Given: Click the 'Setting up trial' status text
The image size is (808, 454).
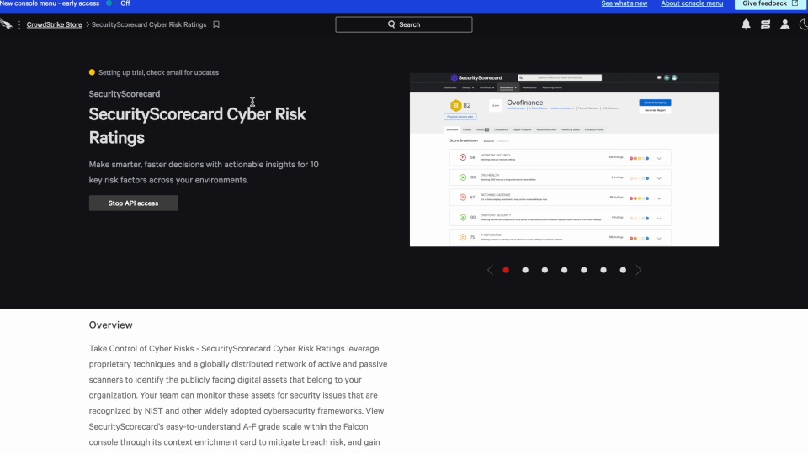Looking at the screenshot, I should point(159,72).
